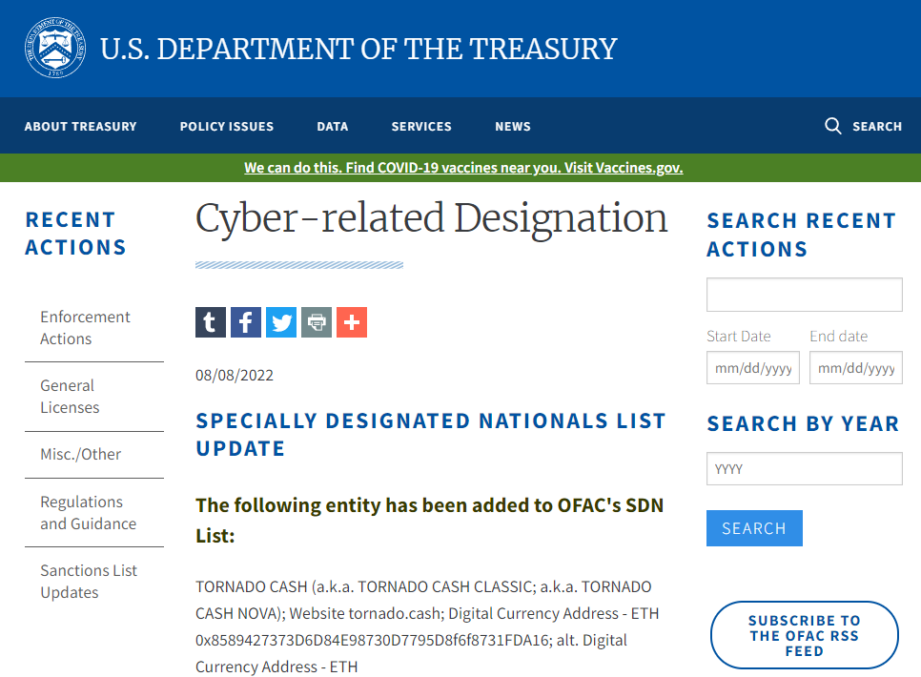Viewport: 921px width, 677px height.
Task: Share page on Tumblr
Action: [x=211, y=322]
